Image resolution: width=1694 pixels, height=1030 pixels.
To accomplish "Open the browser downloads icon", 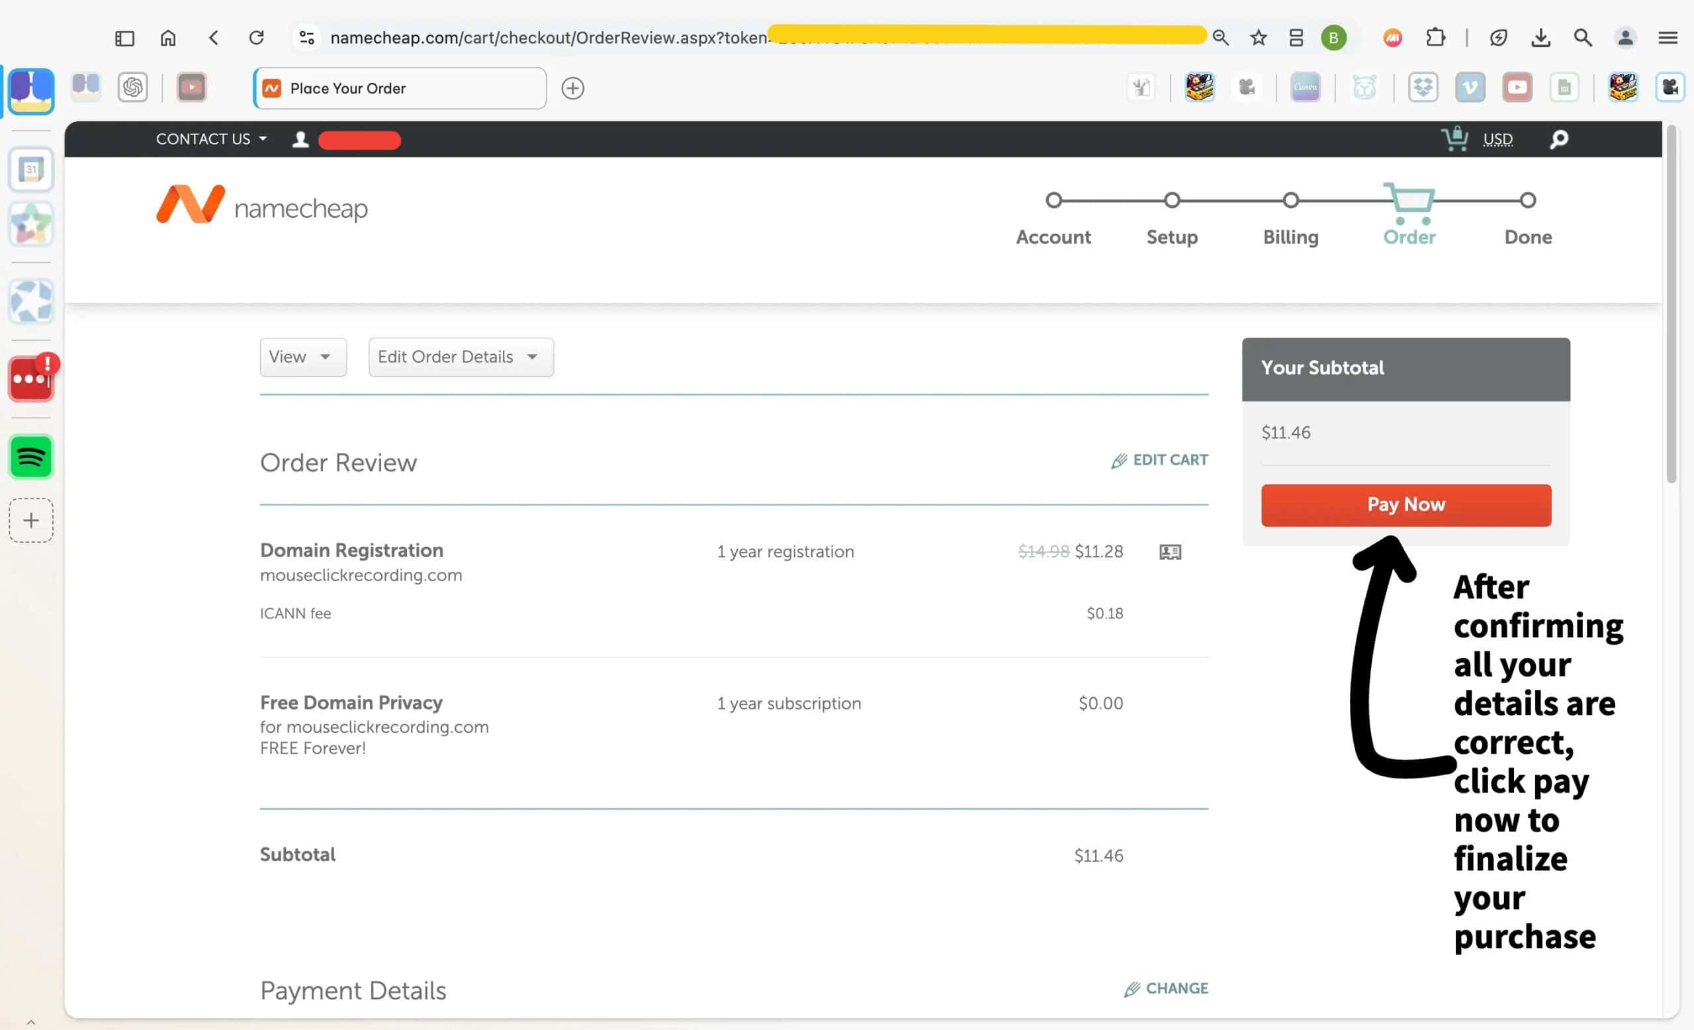I will point(1540,38).
